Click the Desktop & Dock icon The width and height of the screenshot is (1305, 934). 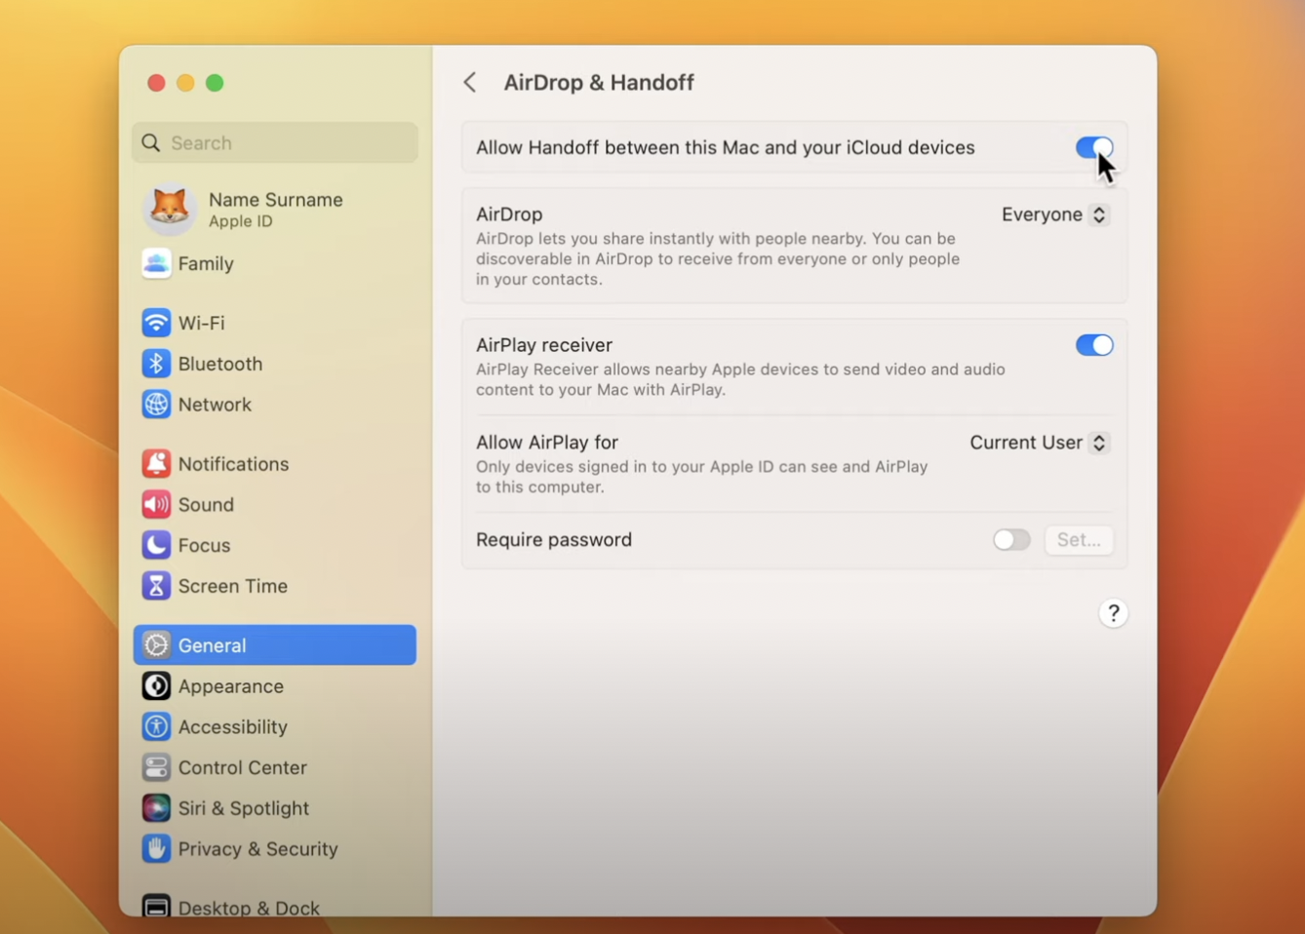tap(156, 907)
